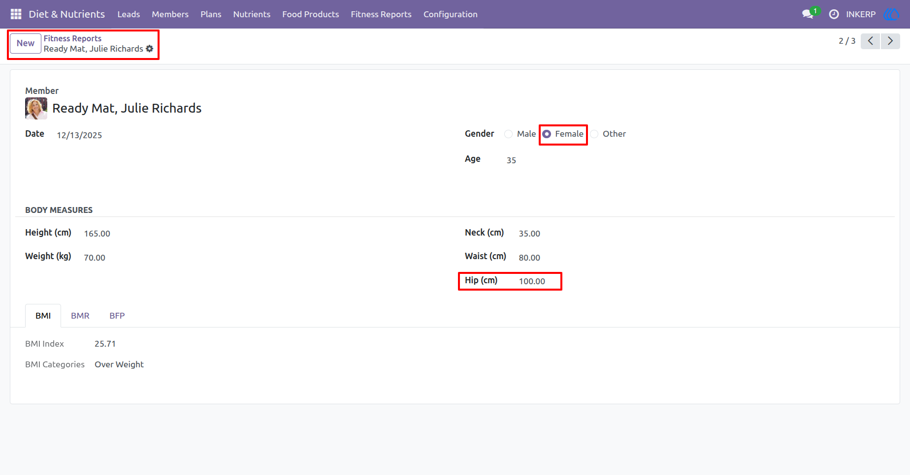910x475 pixels.
Task: Select the Male gender option
Action: coord(509,134)
